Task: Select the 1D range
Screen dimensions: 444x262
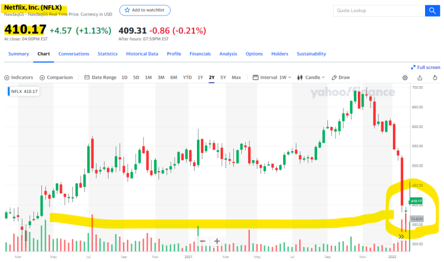Action: coord(124,78)
